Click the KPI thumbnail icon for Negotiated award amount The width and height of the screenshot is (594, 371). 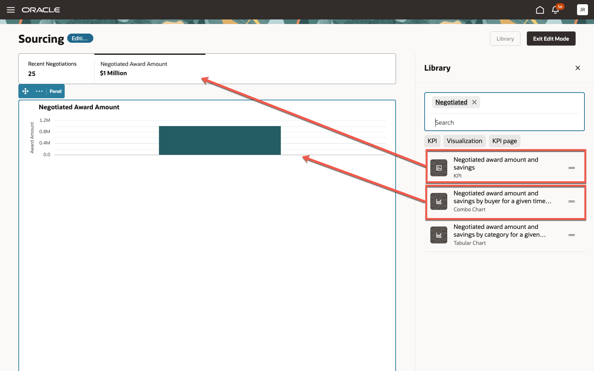[x=438, y=168]
